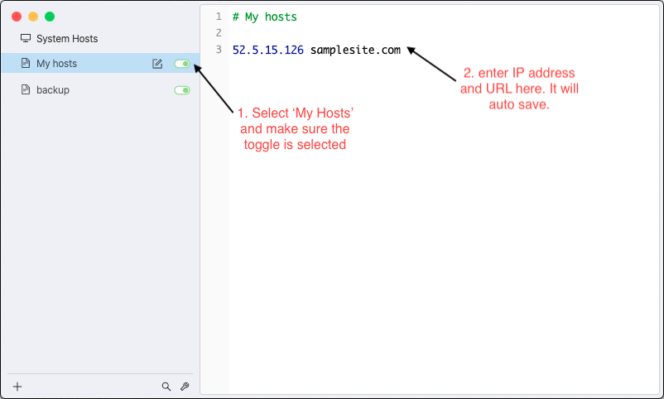Click the document icon beside My hosts

pyautogui.click(x=26, y=64)
